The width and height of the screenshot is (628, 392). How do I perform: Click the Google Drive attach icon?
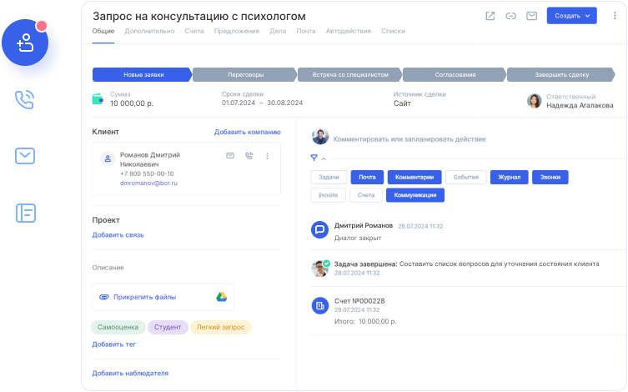(x=222, y=297)
